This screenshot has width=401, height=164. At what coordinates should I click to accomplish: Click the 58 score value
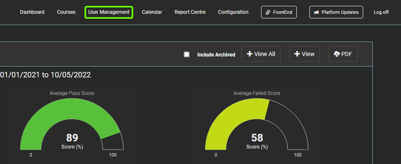tap(257, 138)
